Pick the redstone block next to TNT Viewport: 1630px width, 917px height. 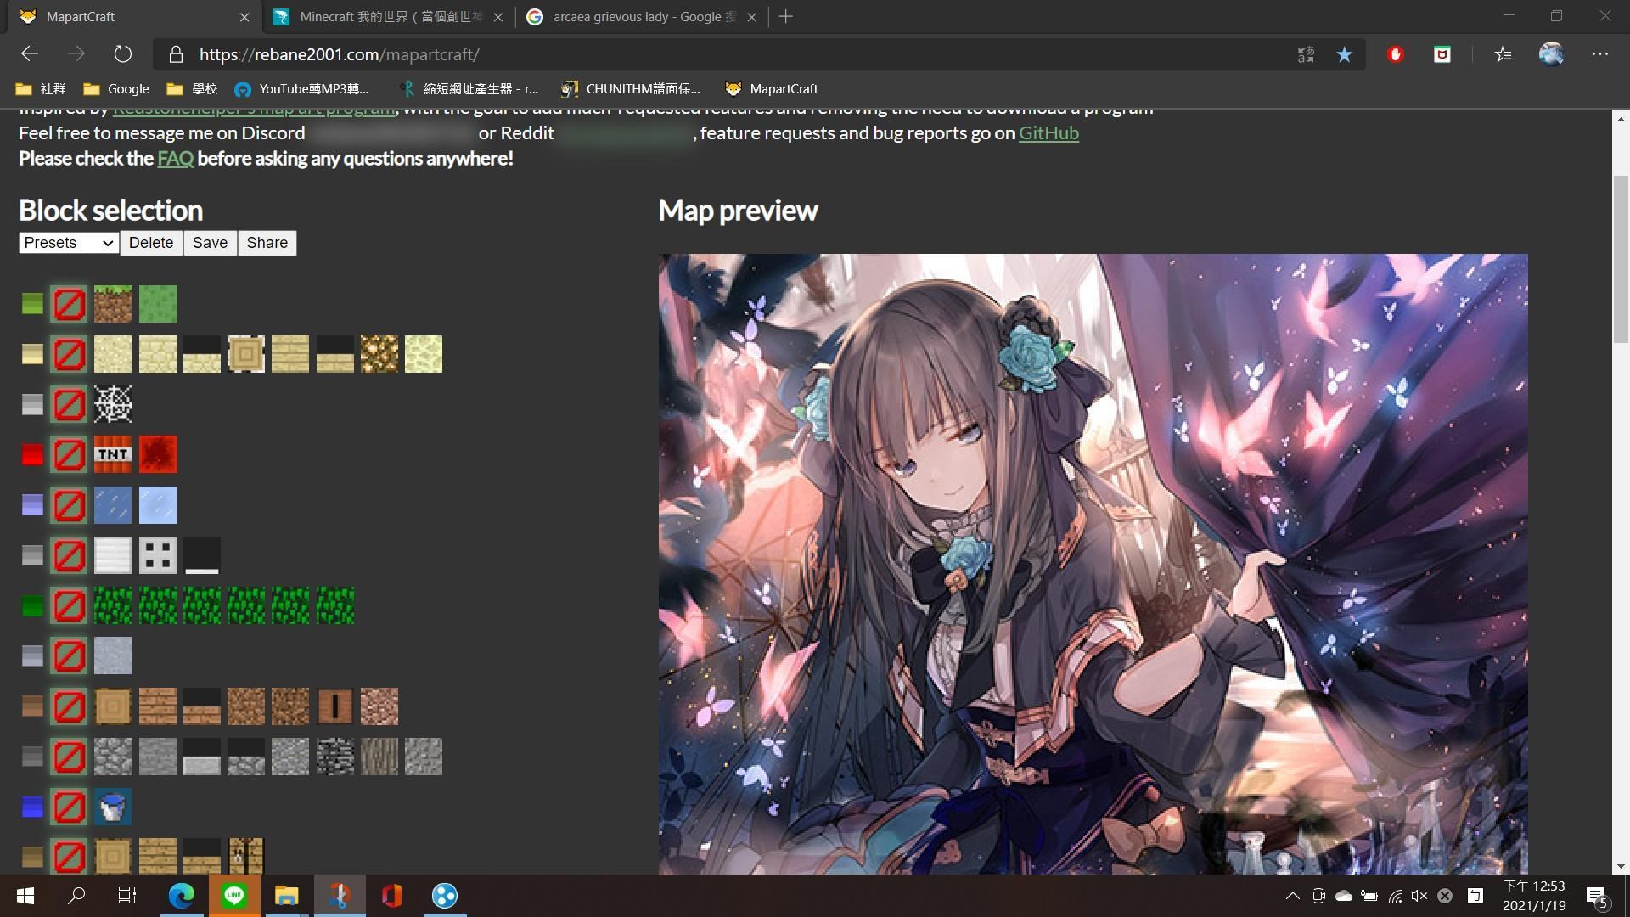(x=158, y=454)
